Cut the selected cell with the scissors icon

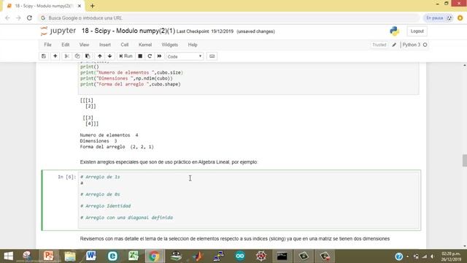[66, 56]
